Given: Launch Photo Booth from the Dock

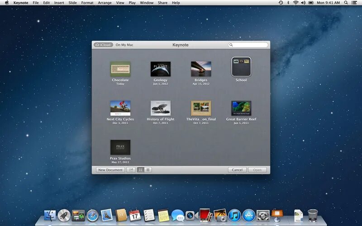Looking at the screenshot, I should pyautogui.click(x=206, y=215).
